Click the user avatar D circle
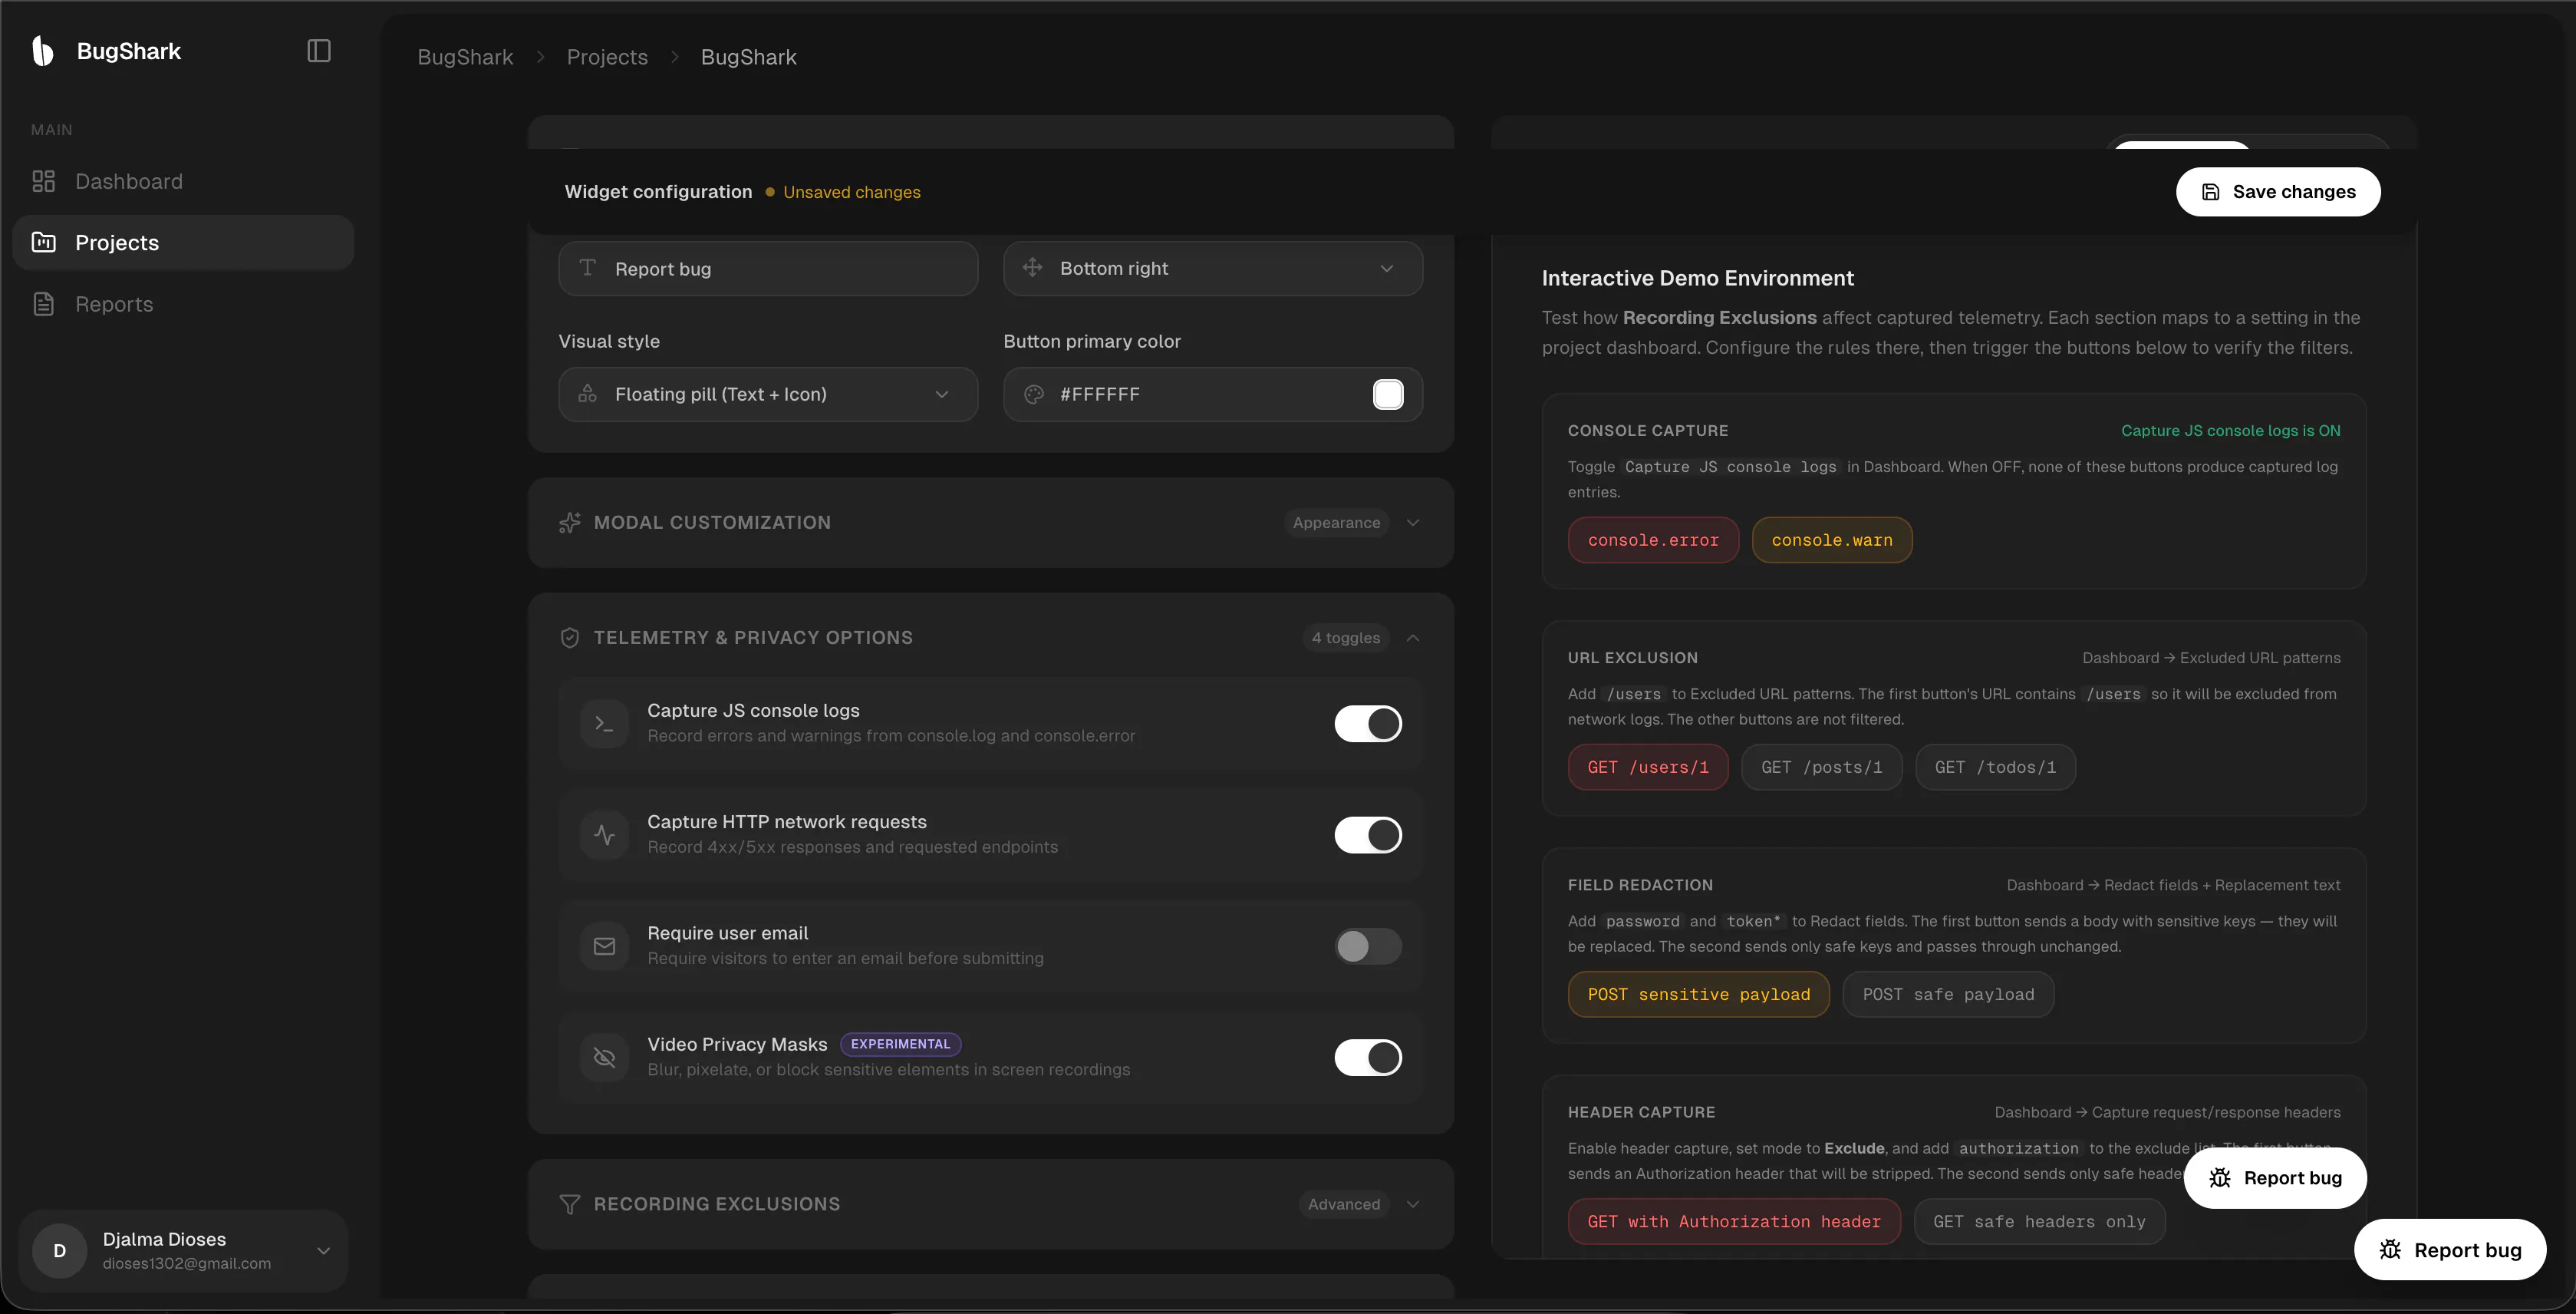 [x=60, y=1251]
